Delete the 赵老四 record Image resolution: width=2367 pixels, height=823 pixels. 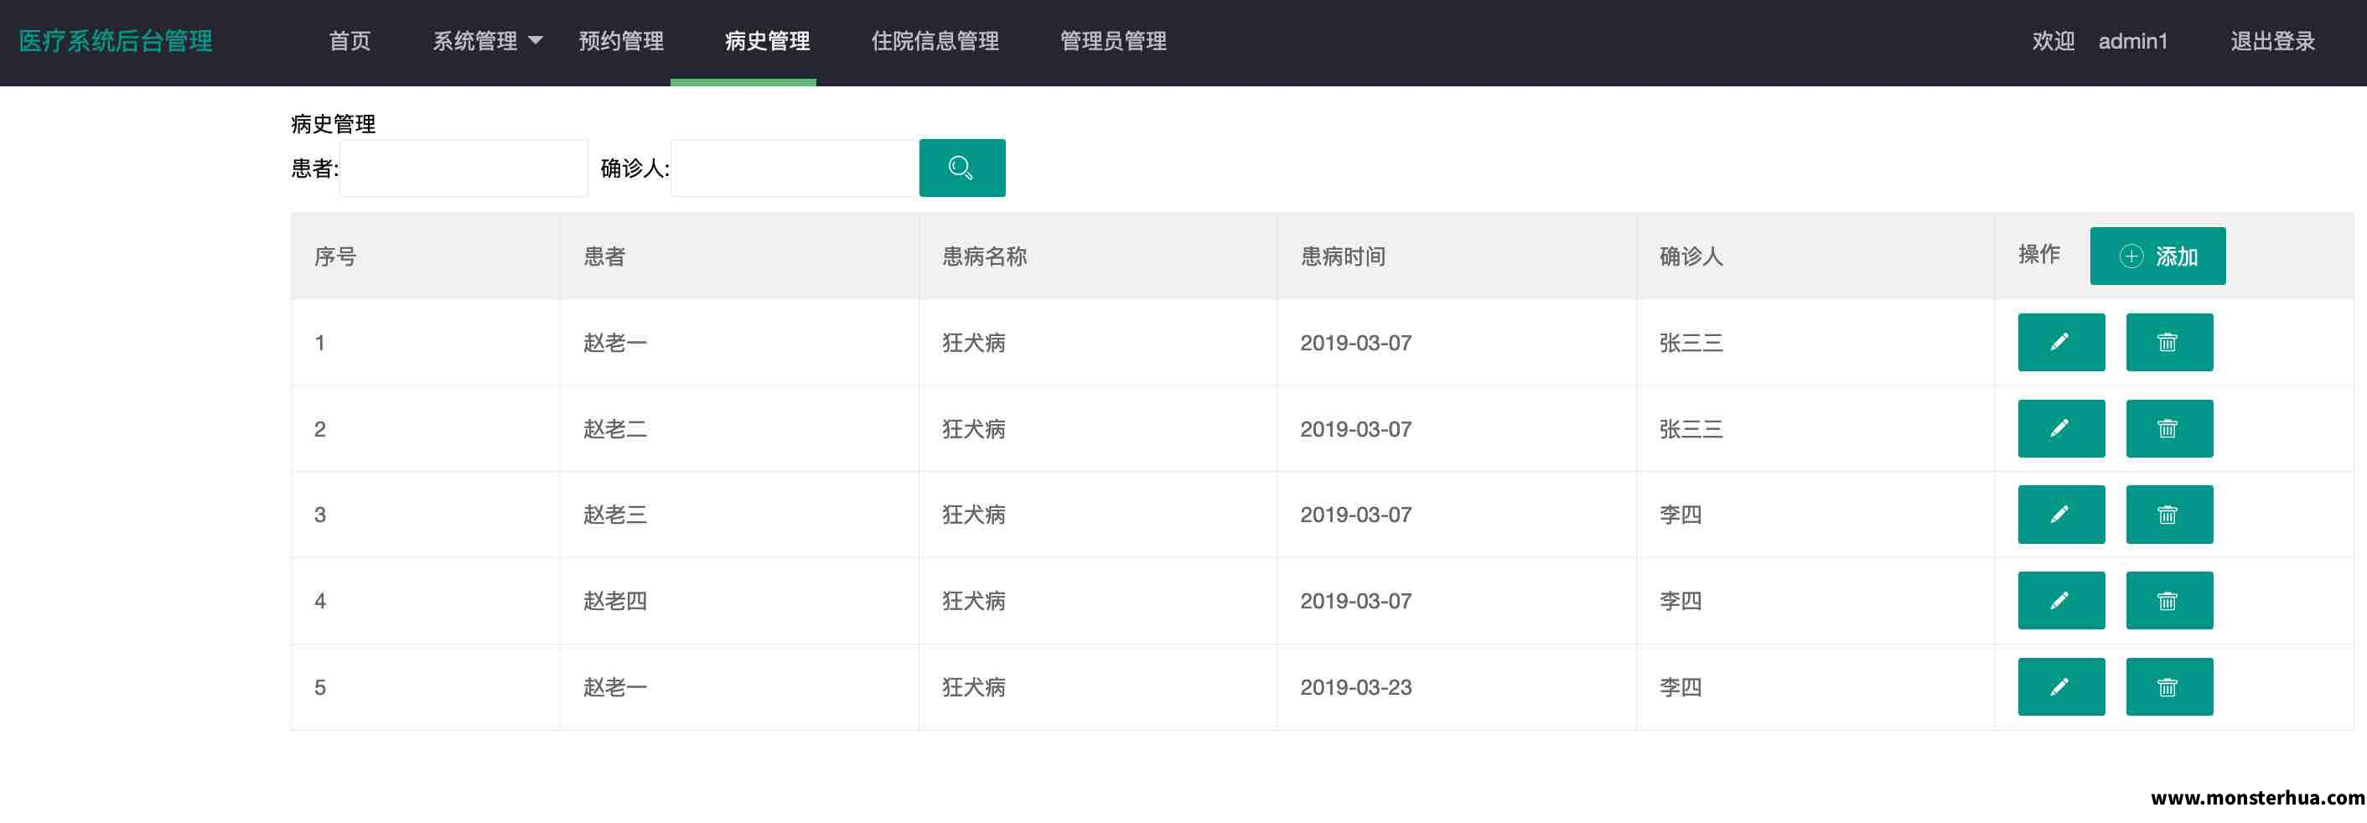pyautogui.click(x=2169, y=601)
